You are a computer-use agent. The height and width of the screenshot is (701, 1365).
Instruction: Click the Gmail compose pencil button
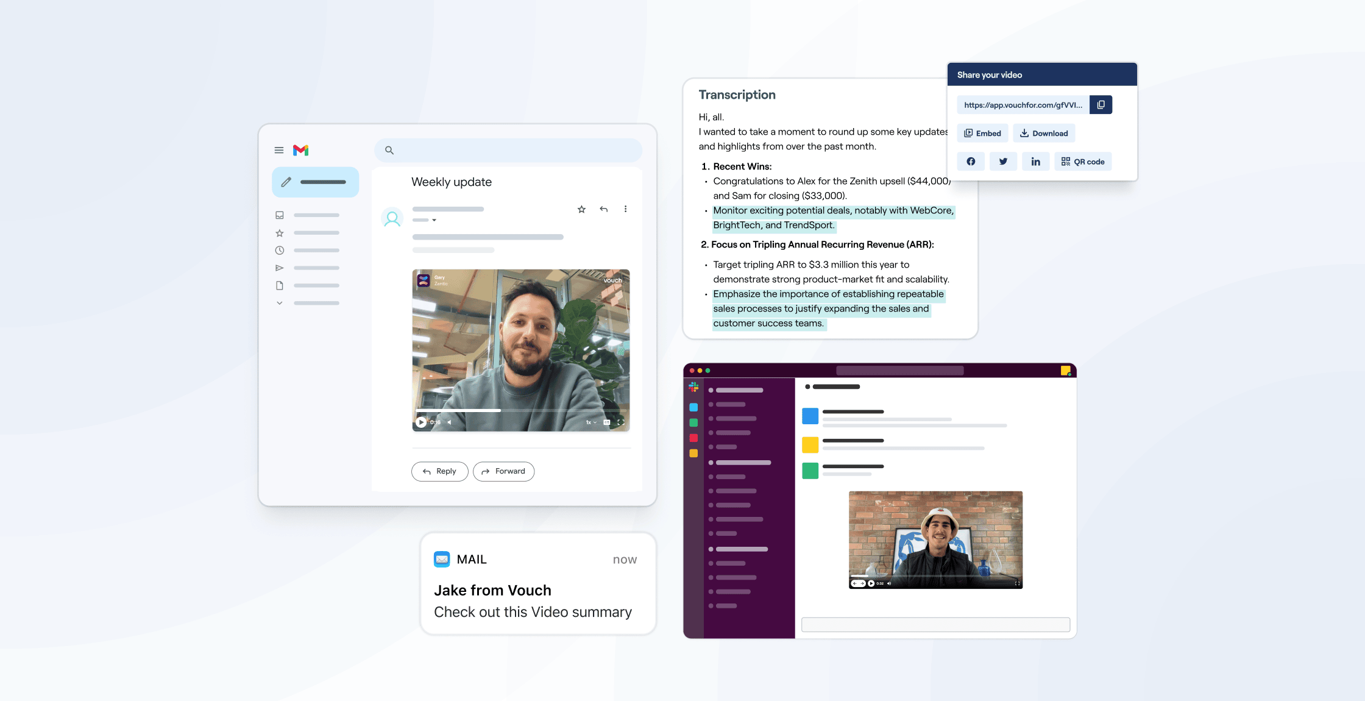click(x=315, y=182)
